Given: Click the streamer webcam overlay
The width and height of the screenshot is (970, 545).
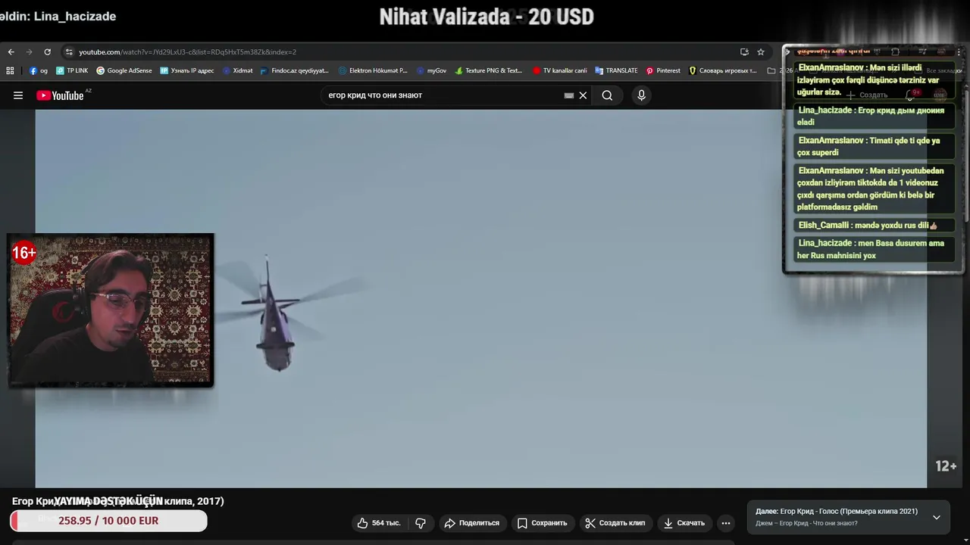Looking at the screenshot, I should click(x=111, y=310).
